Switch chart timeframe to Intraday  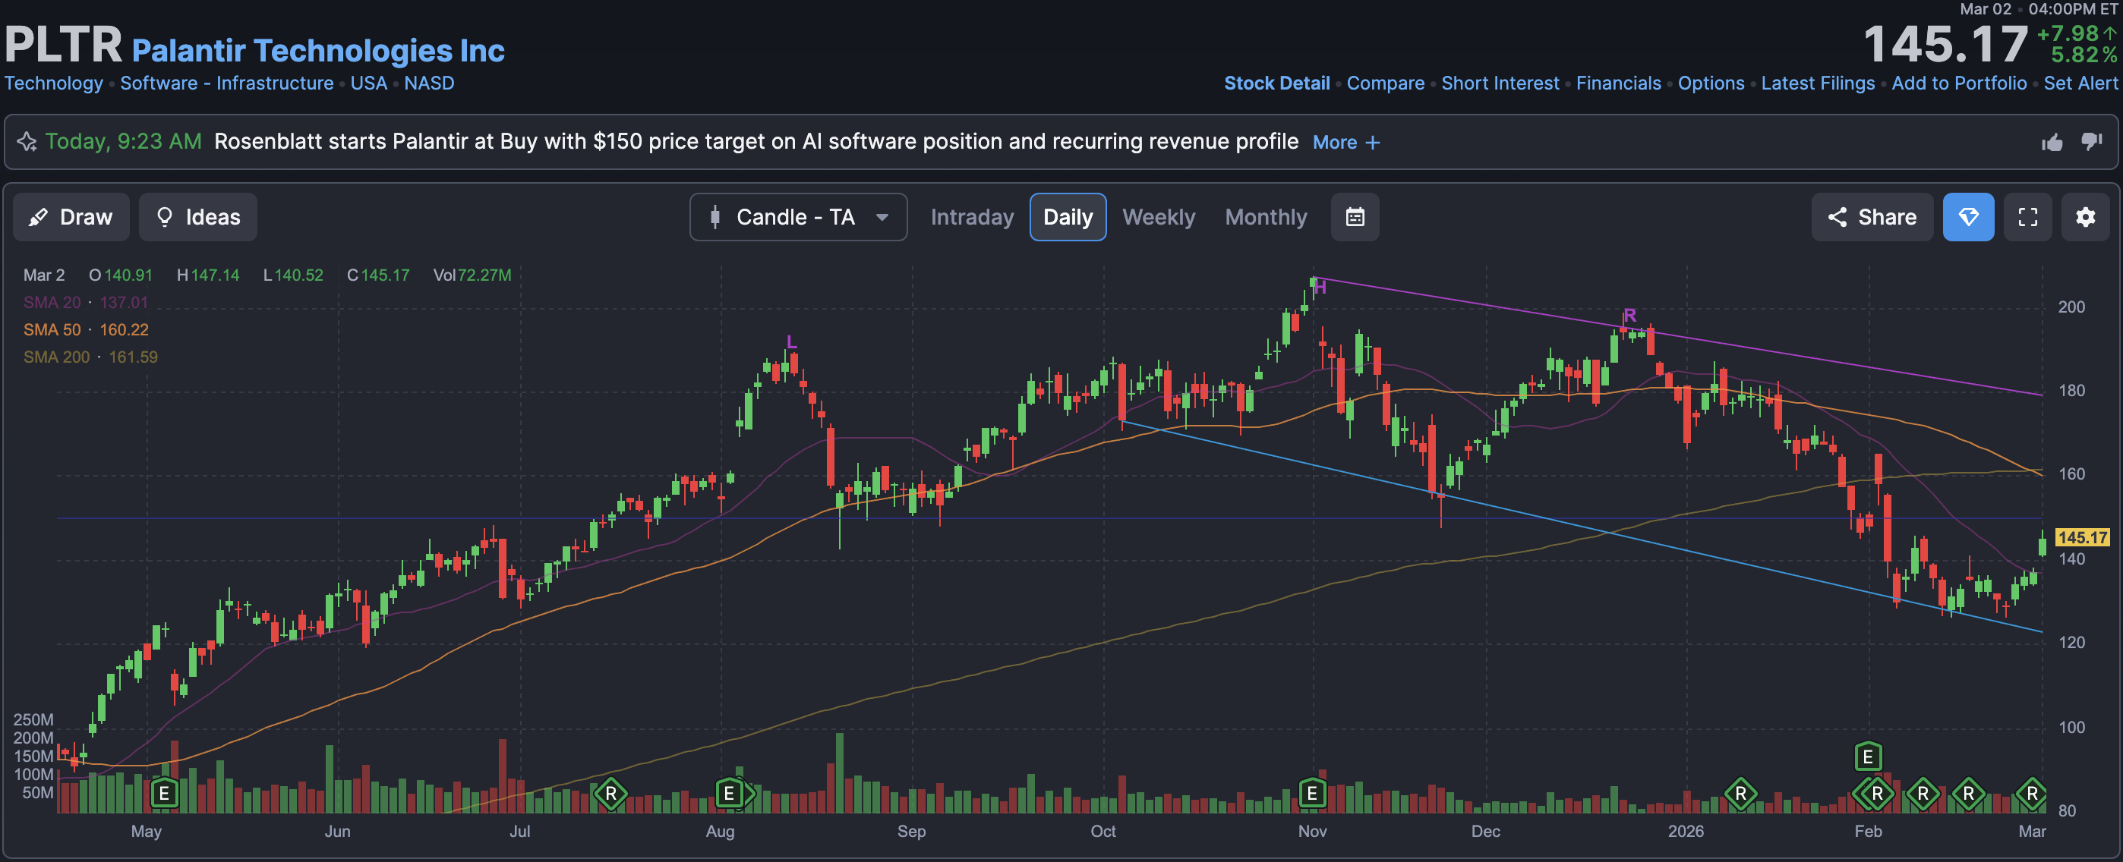click(x=972, y=217)
